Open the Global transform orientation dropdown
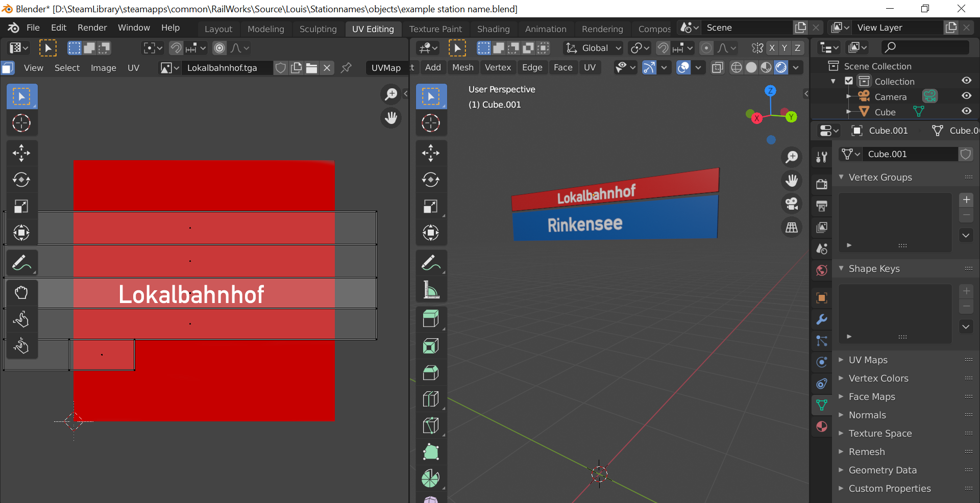980x503 pixels. click(595, 48)
